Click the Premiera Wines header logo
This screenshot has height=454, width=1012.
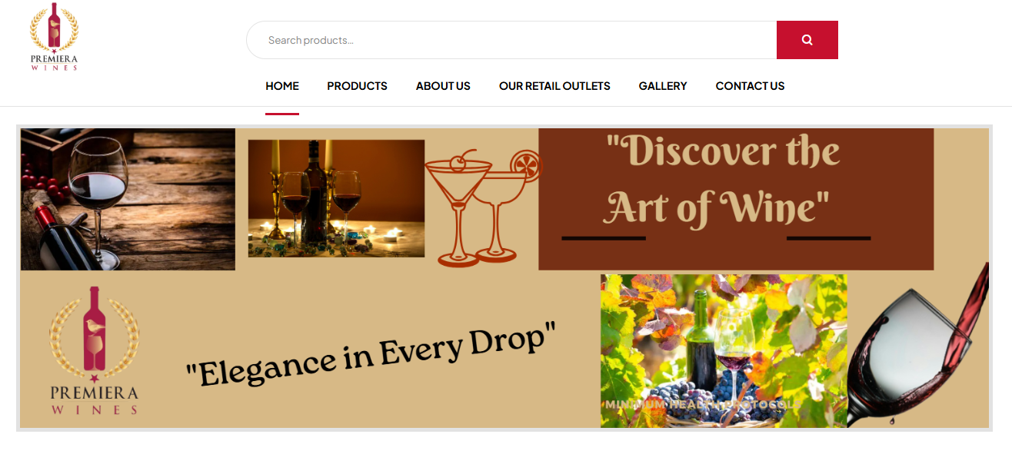[54, 37]
